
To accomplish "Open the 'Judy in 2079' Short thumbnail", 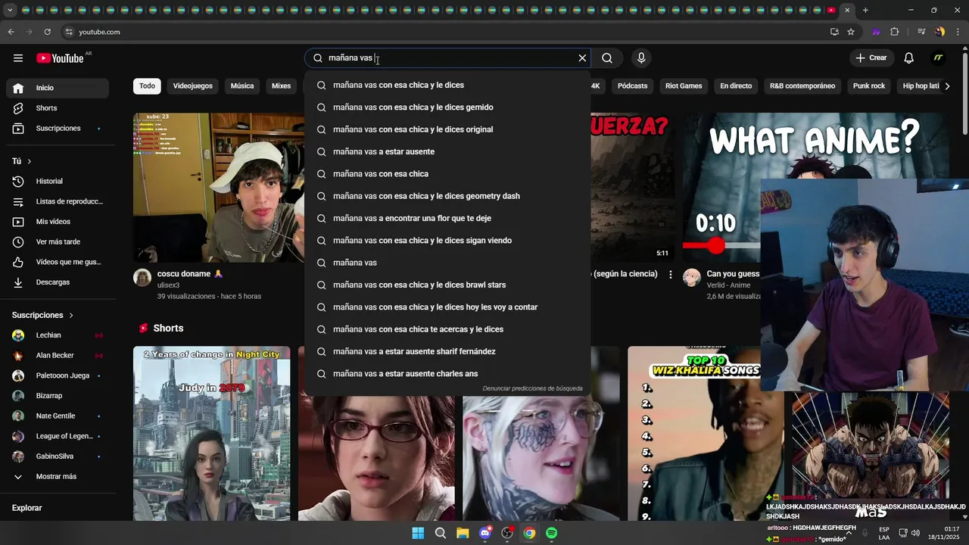I will tap(211, 434).
